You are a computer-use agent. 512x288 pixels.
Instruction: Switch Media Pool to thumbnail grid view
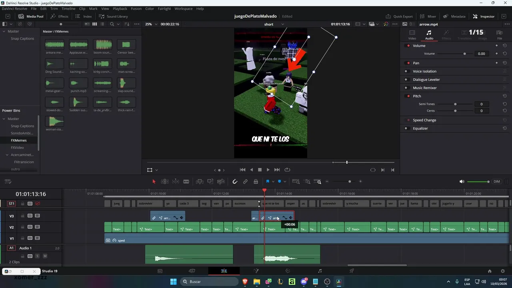[x=95, y=24]
